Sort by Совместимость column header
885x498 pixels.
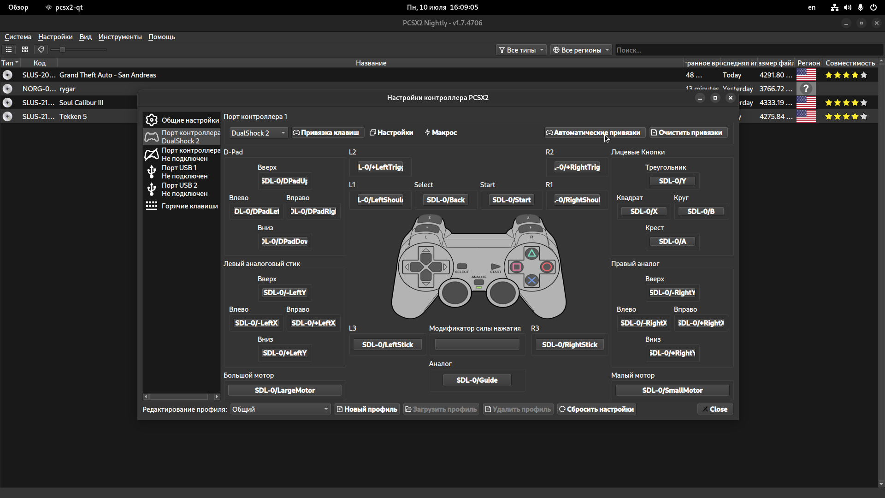pos(850,63)
